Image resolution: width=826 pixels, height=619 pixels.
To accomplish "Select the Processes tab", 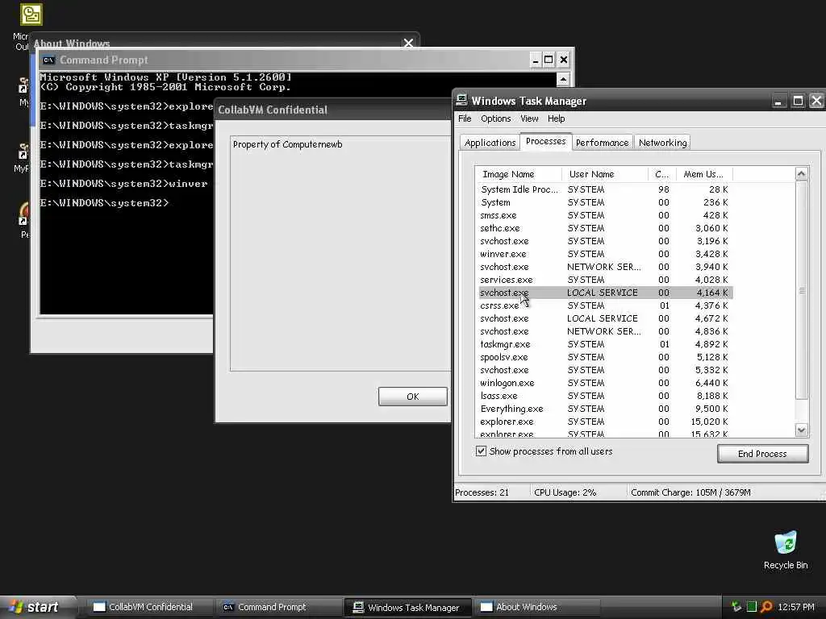I will (546, 141).
